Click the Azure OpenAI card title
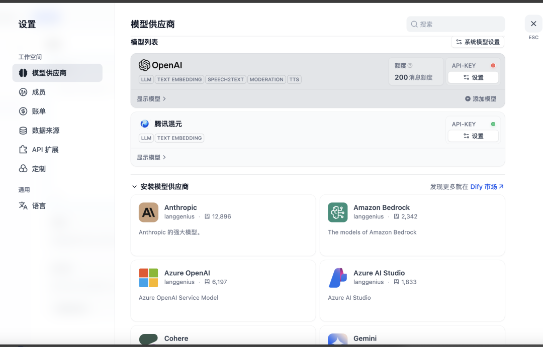The width and height of the screenshot is (543, 347). [x=187, y=273]
